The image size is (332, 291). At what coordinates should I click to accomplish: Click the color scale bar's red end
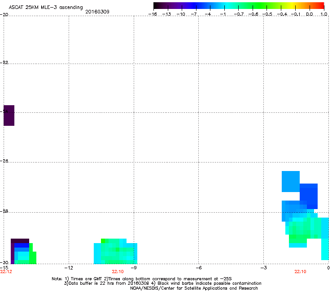point(320,5)
